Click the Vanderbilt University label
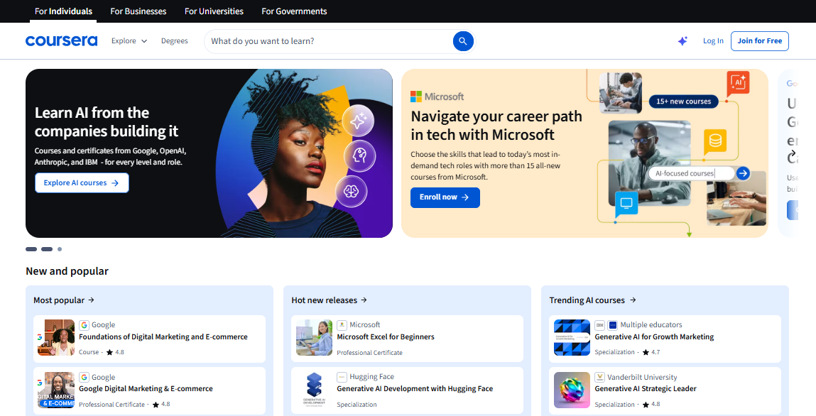This screenshot has width=816, height=416. click(642, 377)
